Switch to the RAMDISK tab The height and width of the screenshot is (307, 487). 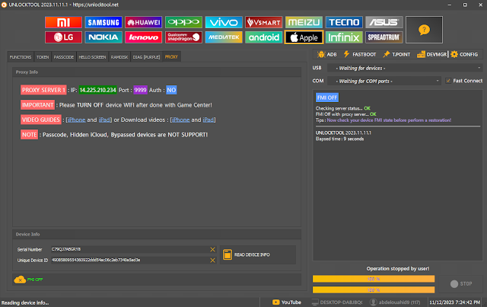point(119,57)
